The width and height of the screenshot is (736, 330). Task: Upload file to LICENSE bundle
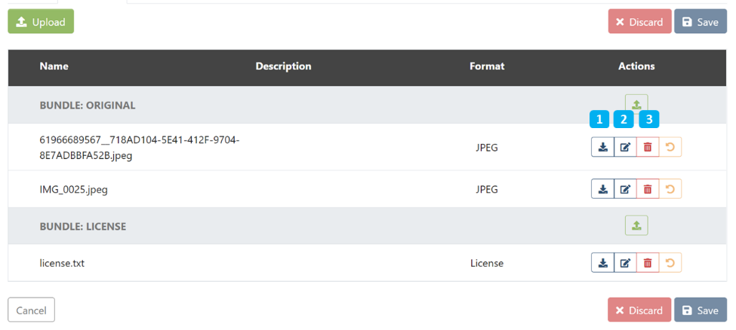click(x=636, y=225)
